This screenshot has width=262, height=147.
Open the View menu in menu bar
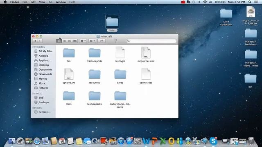tap(42, 2)
